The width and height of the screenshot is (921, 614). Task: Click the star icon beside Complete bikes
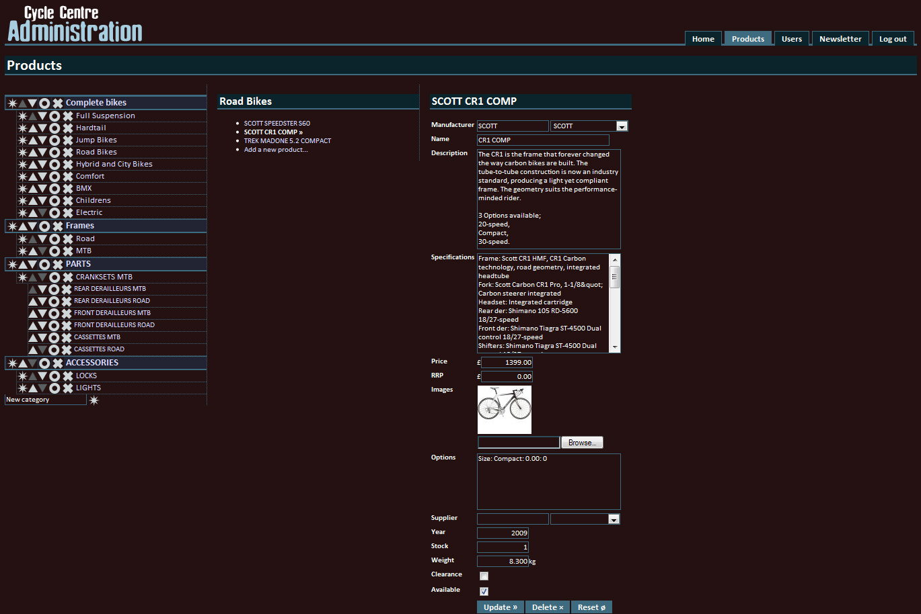tap(12, 103)
